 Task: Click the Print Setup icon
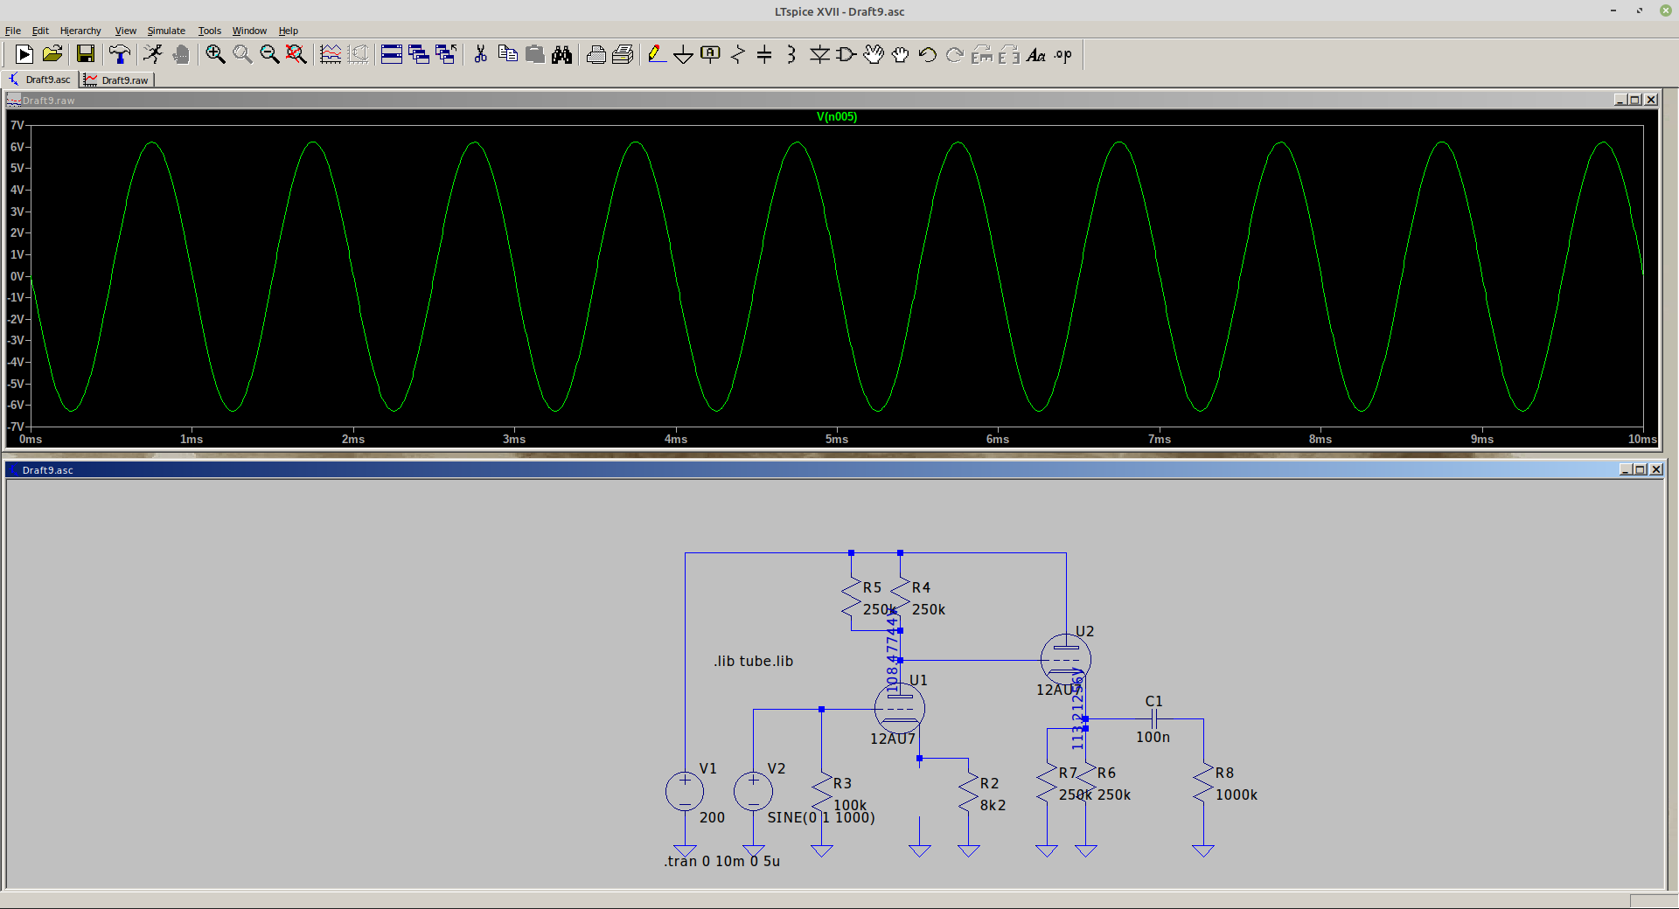coord(596,54)
